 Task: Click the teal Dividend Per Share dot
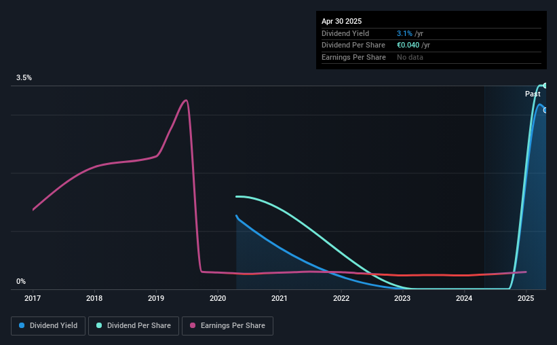pyautogui.click(x=99, y=325)
